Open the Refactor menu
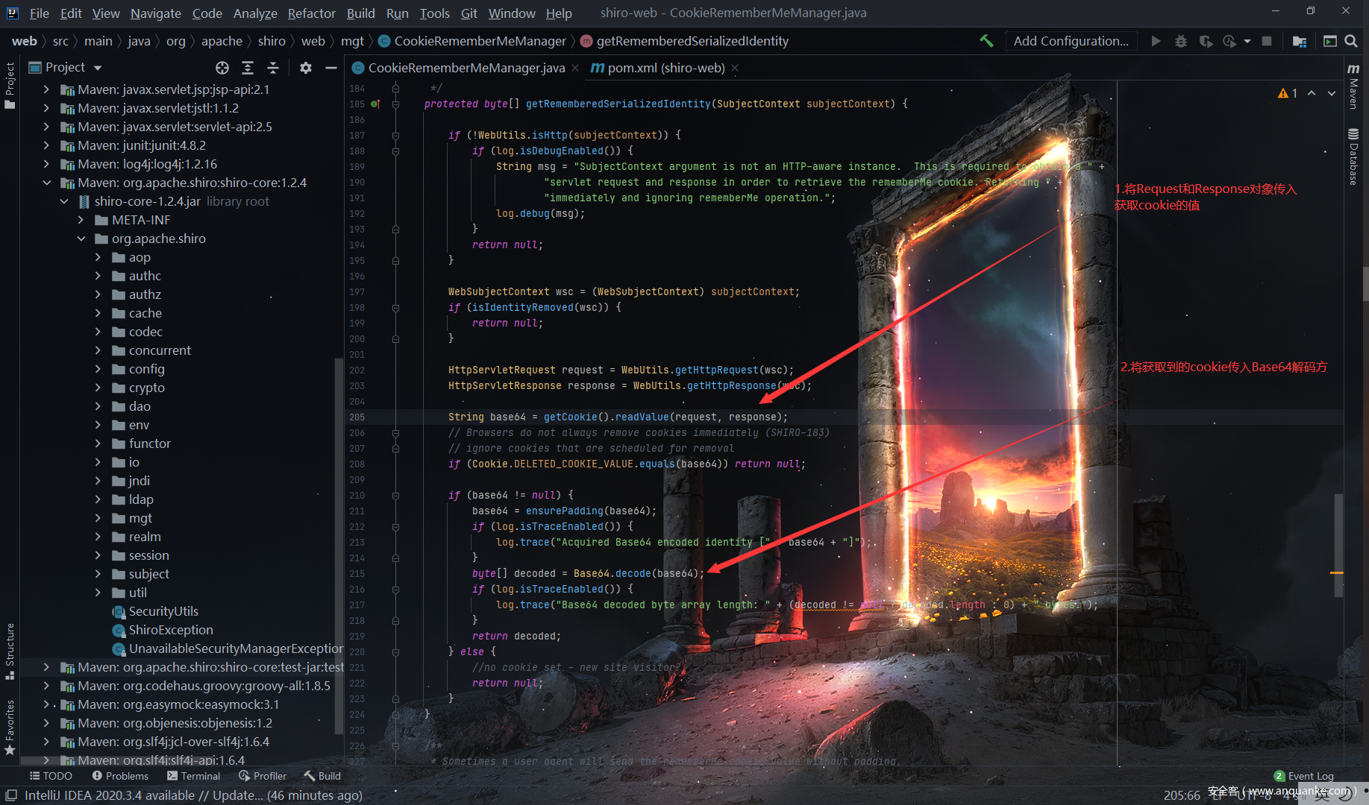Viewport: 1369px width, 805px height. [x=311, y=13]
